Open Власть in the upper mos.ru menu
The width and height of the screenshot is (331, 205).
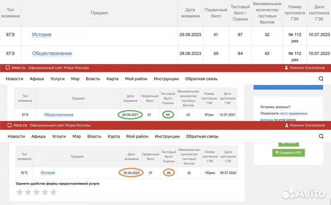(93, 79)
